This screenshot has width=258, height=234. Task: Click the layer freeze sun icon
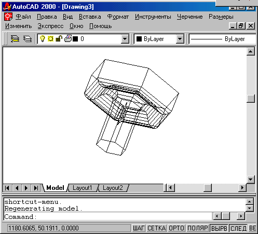click(50, 38)
